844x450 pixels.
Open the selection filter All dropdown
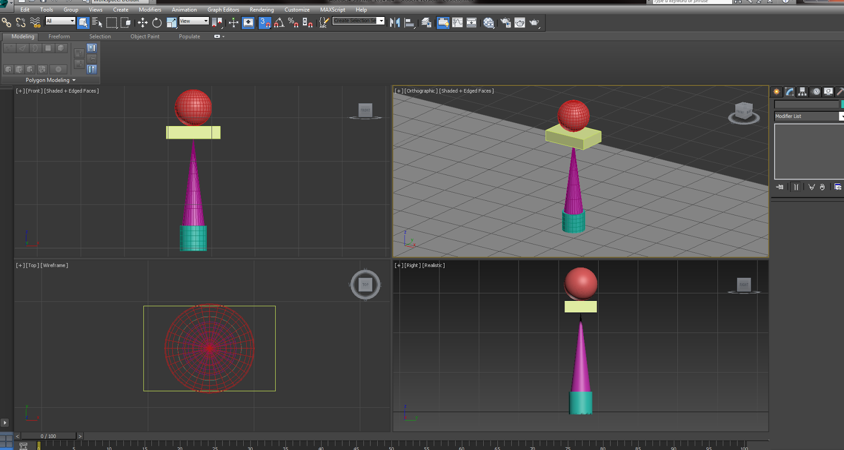tap(60, 21)
